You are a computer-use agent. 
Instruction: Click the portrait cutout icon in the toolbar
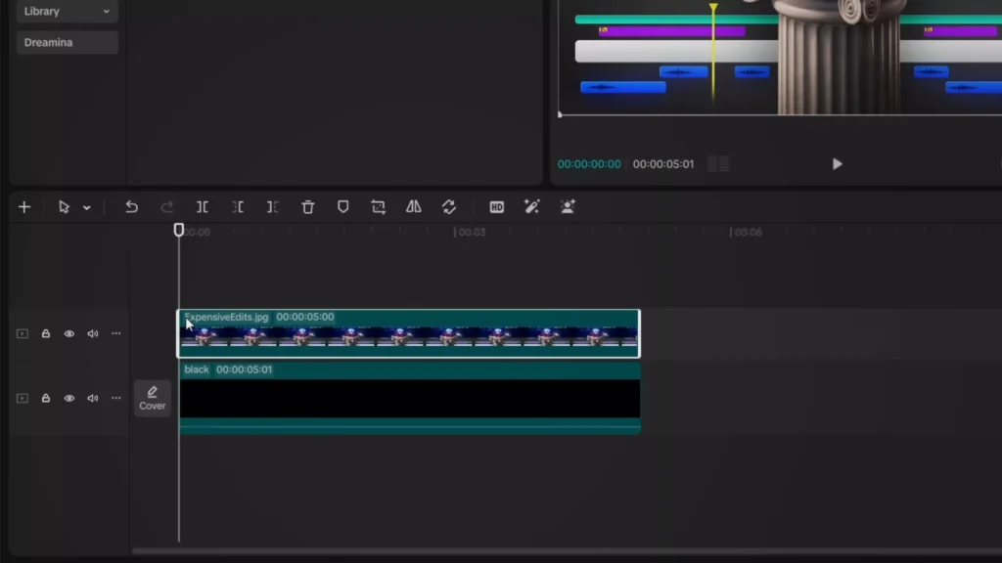coord(568,206)
